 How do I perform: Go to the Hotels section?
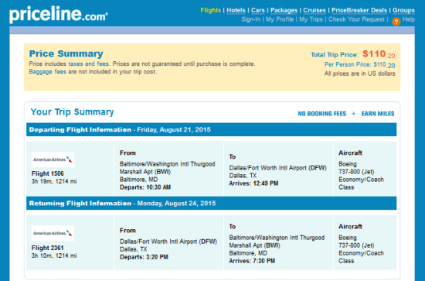click(x=236, y=10)
